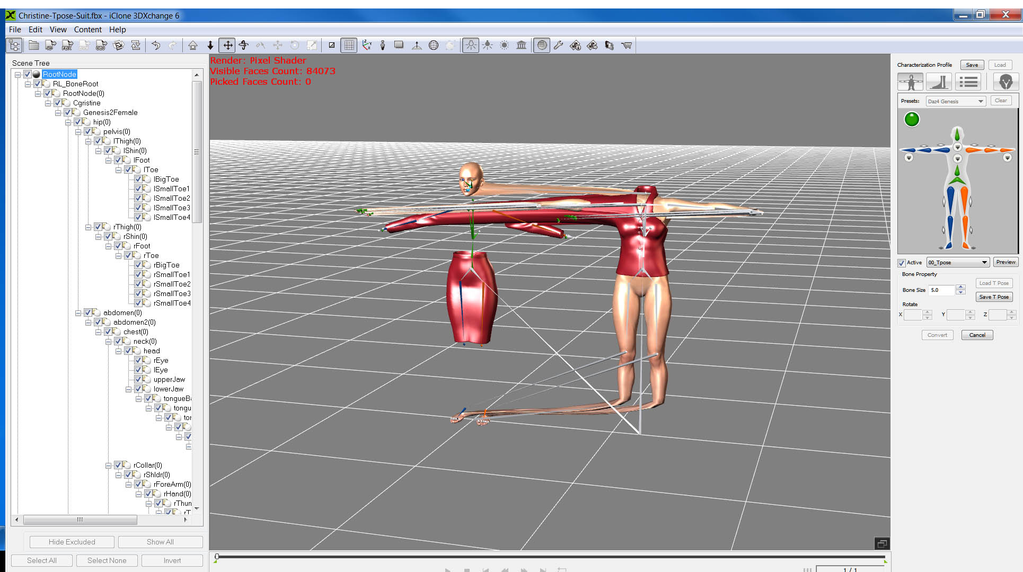Click the export OBJ icon

point(101,46)
